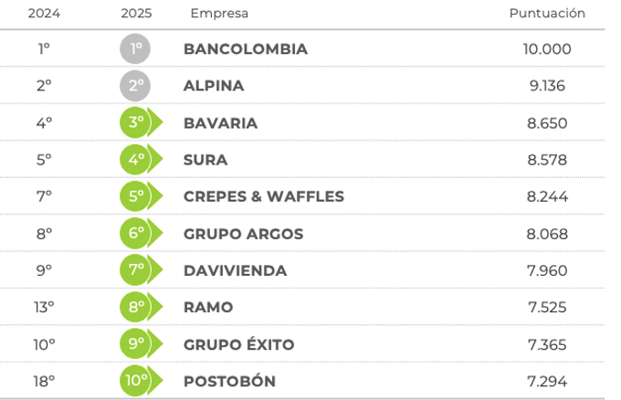This screenshot has width=621, height=400.
Task: Click the gray 1° rank badge
Action: pyautogui.click(x=135, y=49)
